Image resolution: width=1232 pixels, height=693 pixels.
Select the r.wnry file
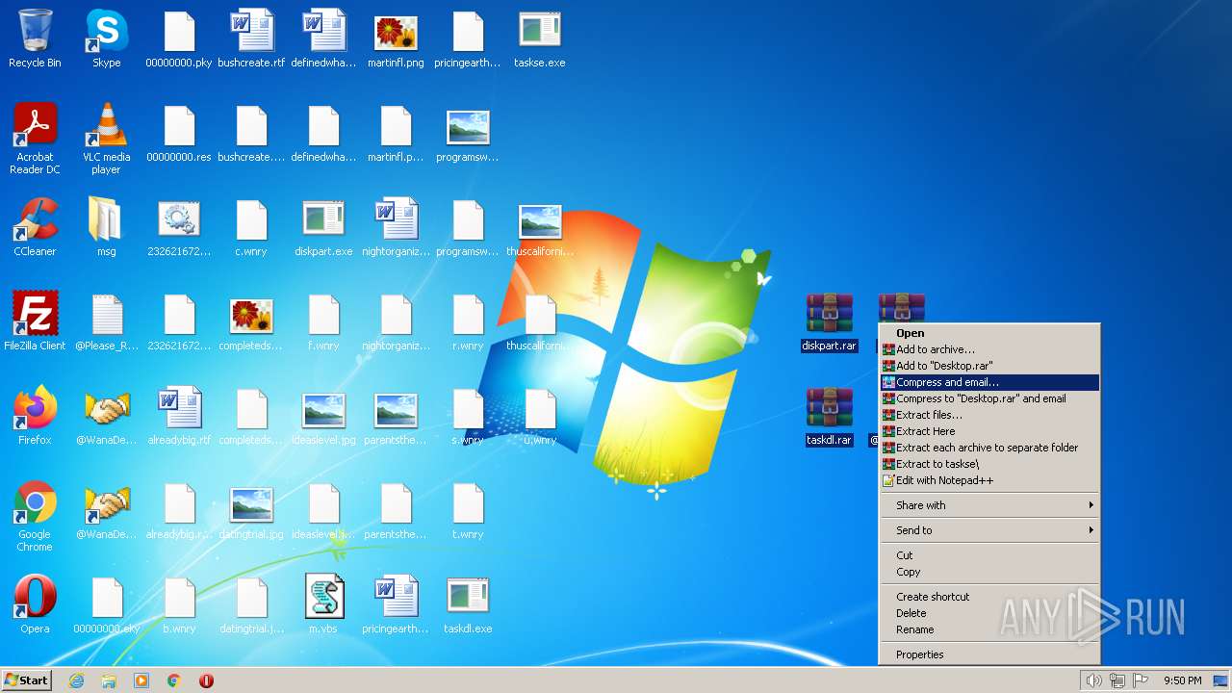[x=468, y=321]
